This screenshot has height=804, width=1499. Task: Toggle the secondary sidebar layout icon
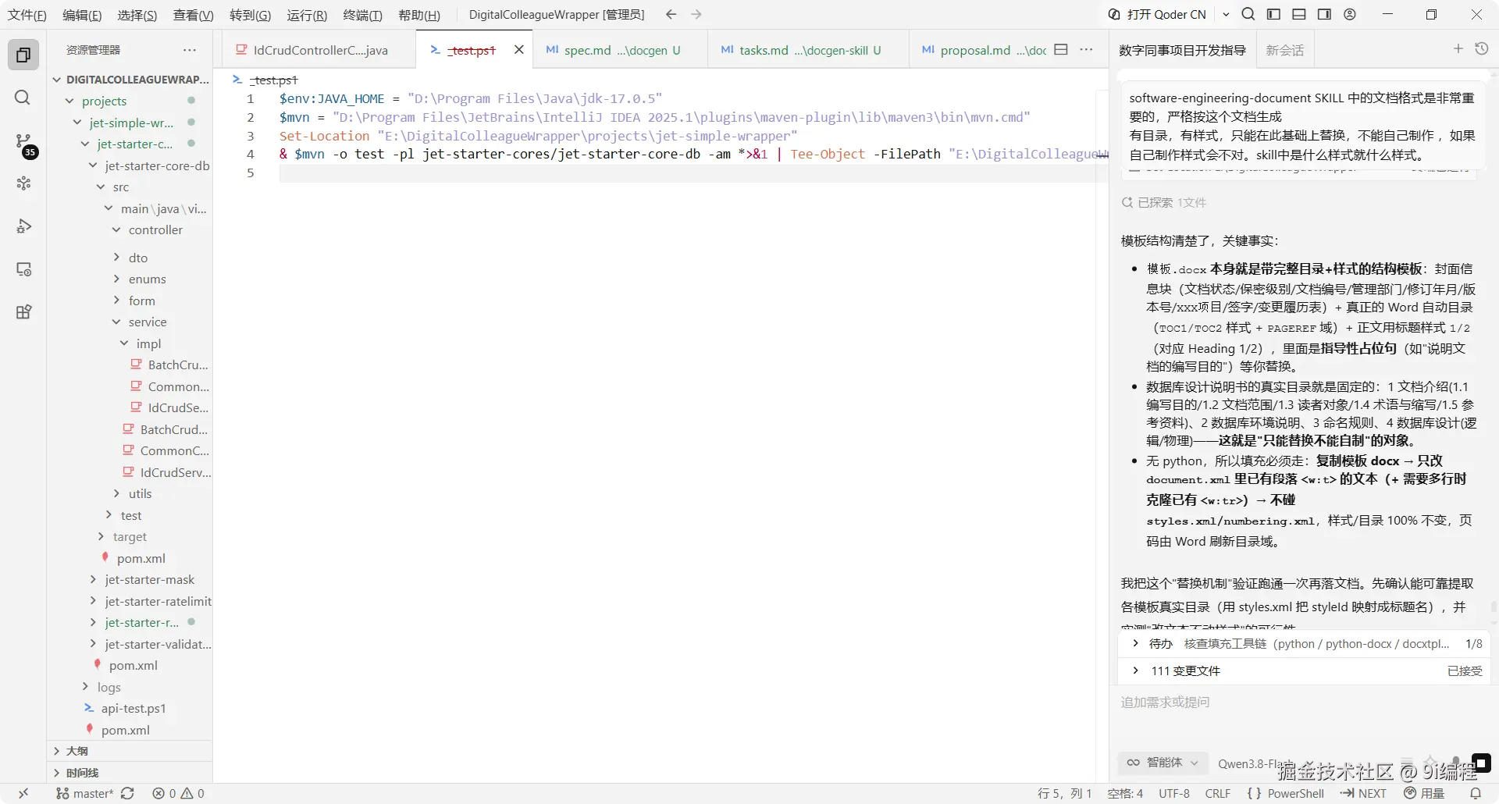point(1324,14)
